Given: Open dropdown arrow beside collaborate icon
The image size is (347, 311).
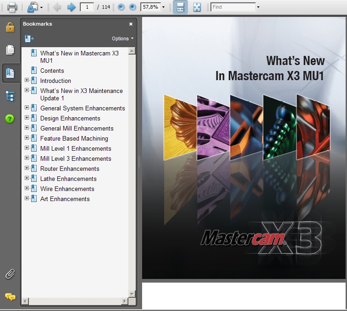Looking at the screenshot, I should (x=41, y=7).
